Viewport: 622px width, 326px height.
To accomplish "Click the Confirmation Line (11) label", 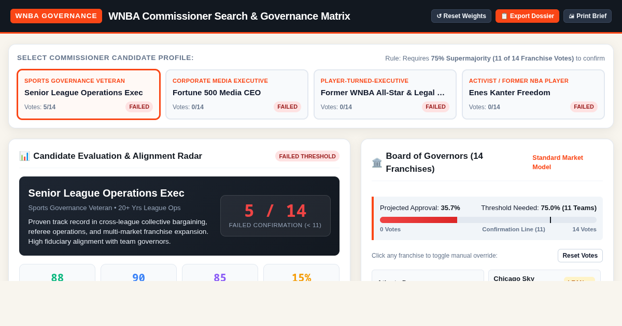I will pos(514,229).
